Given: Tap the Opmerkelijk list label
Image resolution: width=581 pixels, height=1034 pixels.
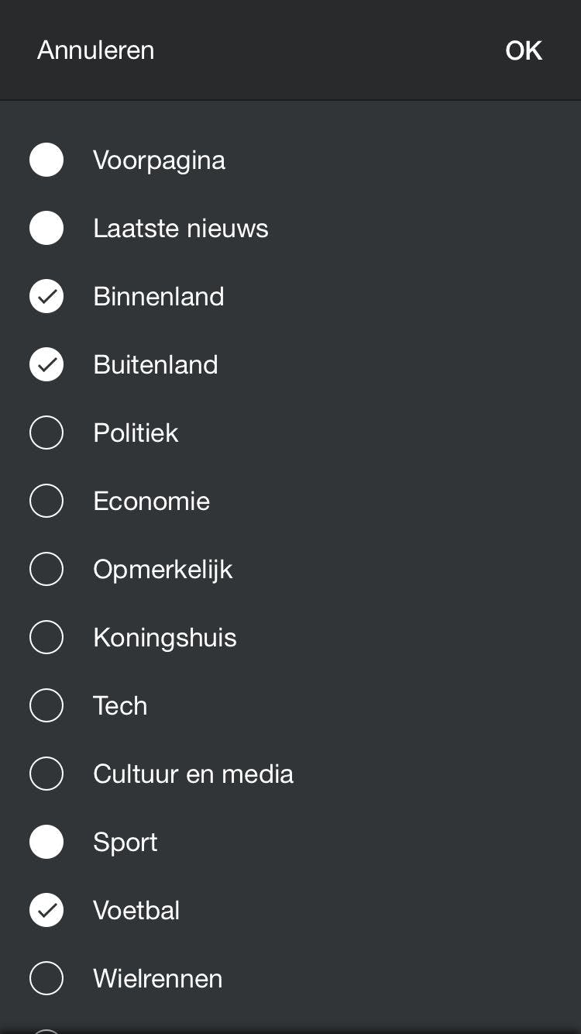Looking at the screenshot, I should point(163,570).
